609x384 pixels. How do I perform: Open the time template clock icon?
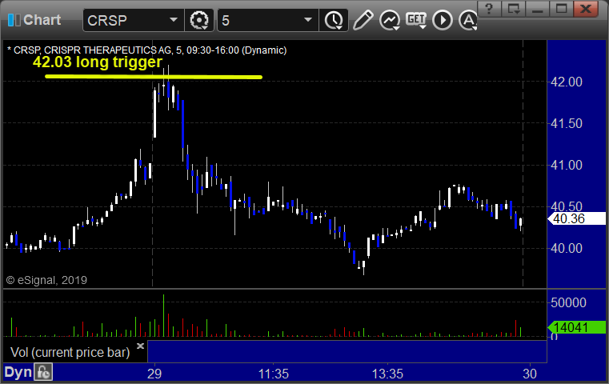click(334, 20)
